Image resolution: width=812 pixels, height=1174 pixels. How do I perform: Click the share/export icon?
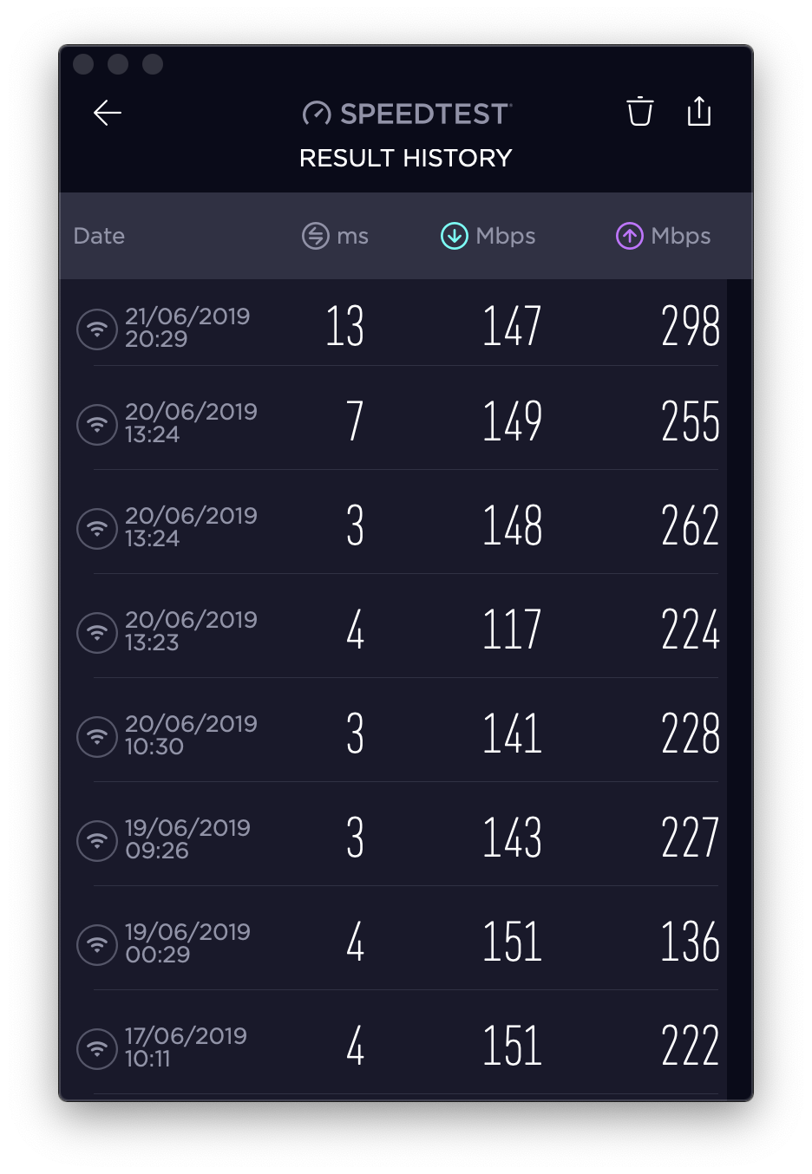(x=699, y=112)
